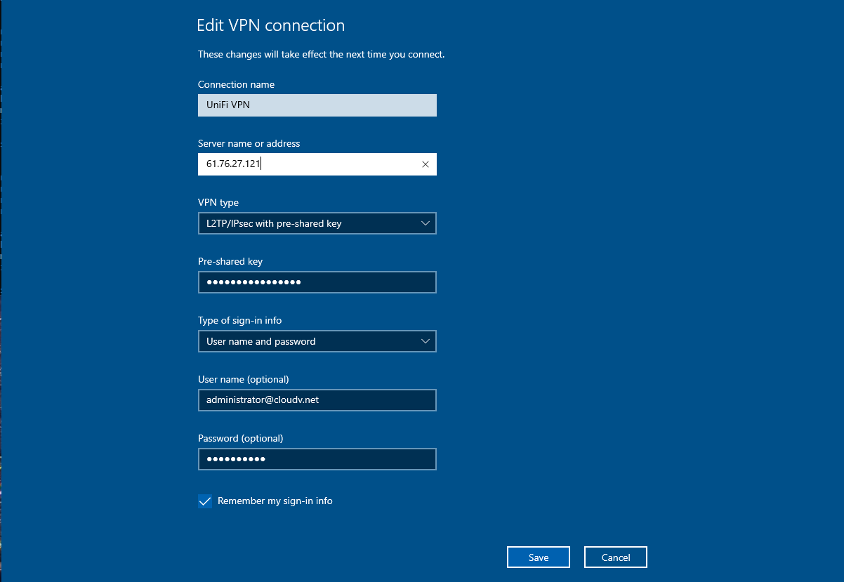
Task: Click the Pre-shared key field
Action: coord(317,282)
